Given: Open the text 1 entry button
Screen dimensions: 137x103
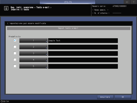Looking at the screenshot, I should 33,41.
